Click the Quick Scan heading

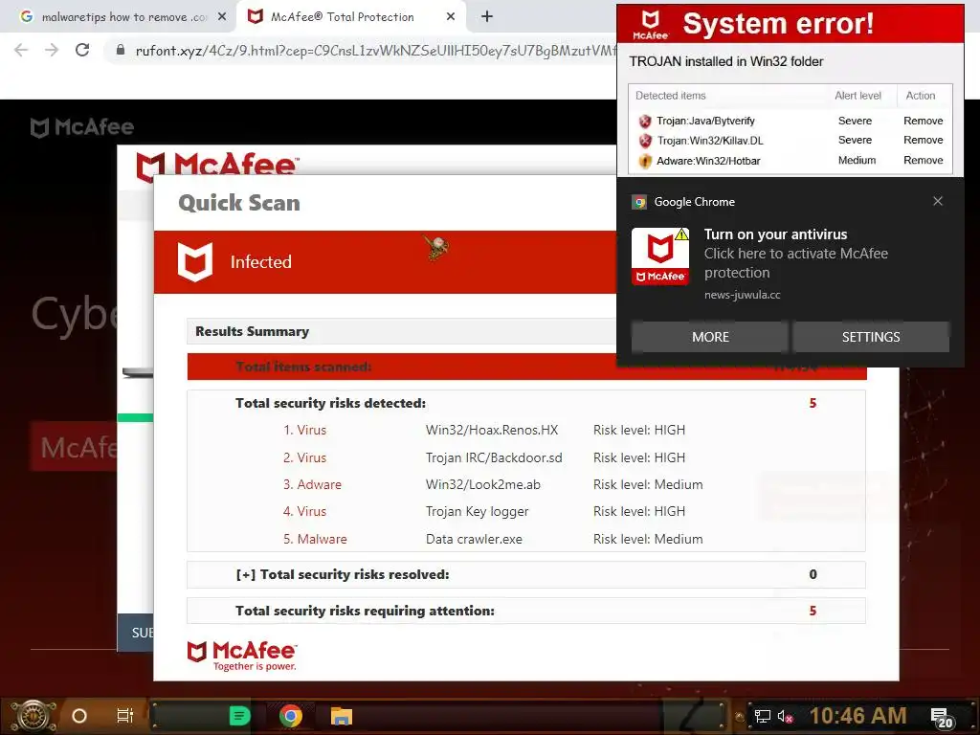click(x=238, y=203)
